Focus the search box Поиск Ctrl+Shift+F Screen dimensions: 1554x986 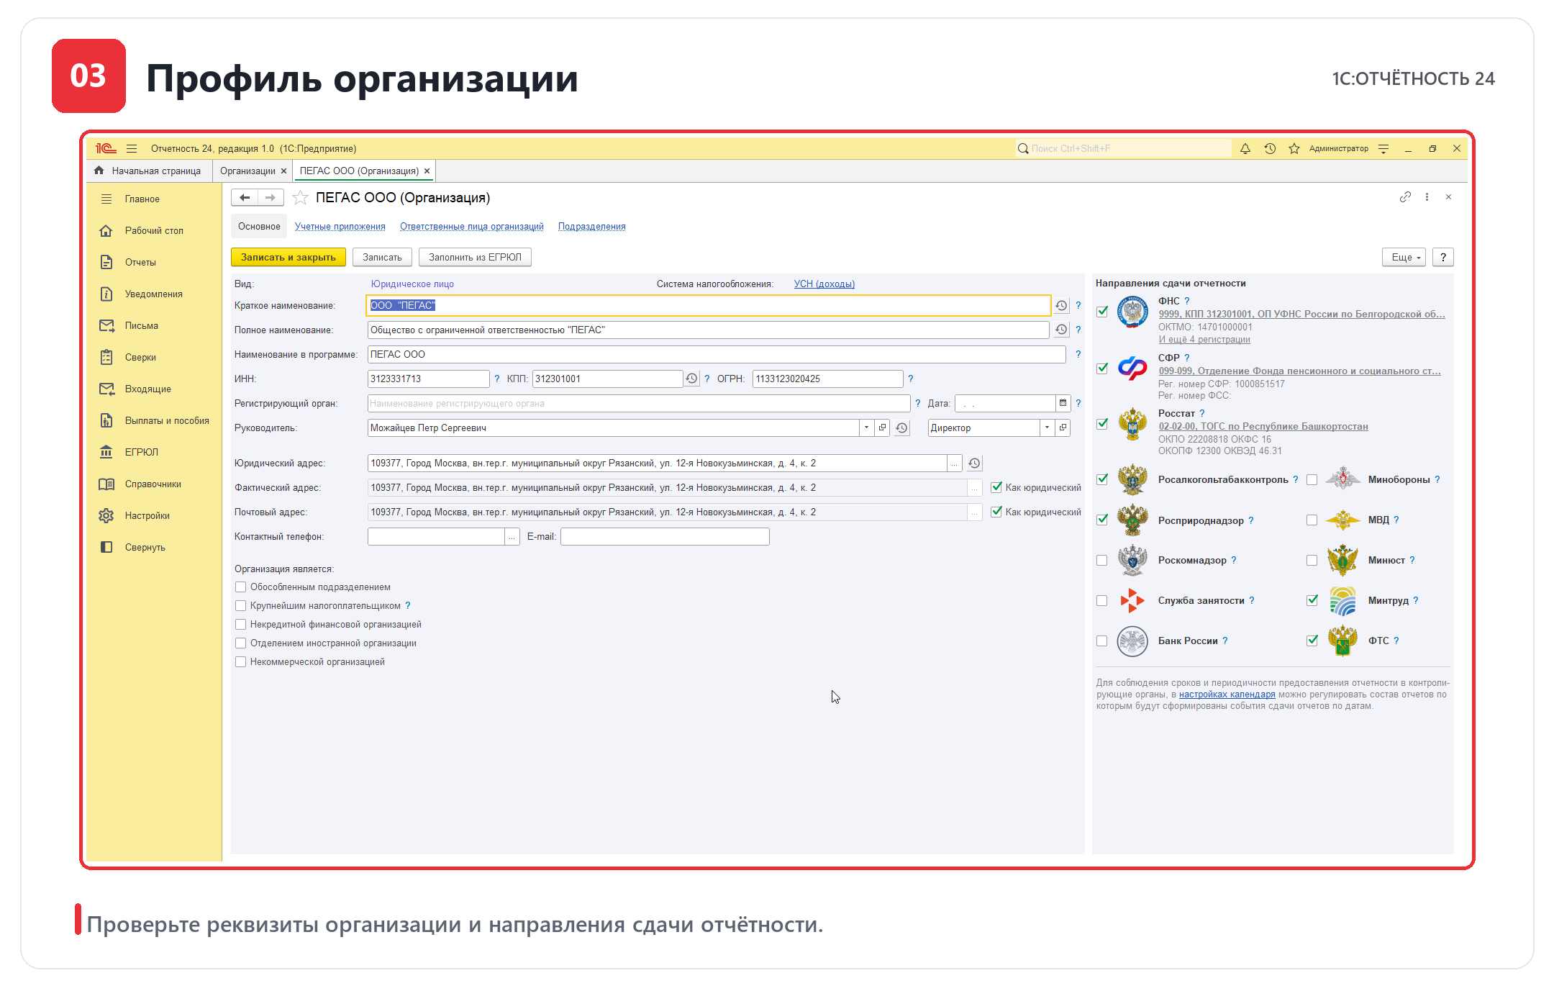(x=1124, y=149)
